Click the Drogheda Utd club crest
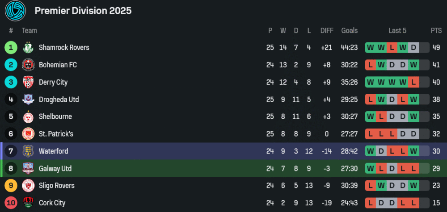 pos(28,100)
